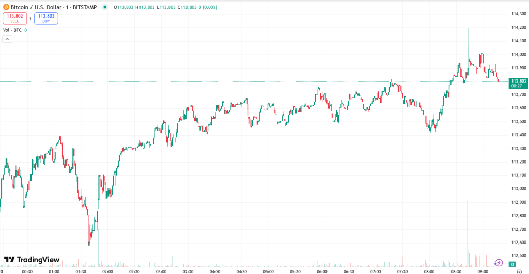Select the Vol · BTC indicator label
Viewport: 529px width, 274px height.
tap(12, 30)
